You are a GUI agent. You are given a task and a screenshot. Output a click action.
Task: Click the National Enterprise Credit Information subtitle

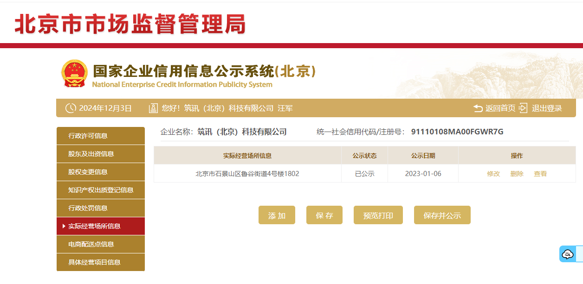coord(182,84)
